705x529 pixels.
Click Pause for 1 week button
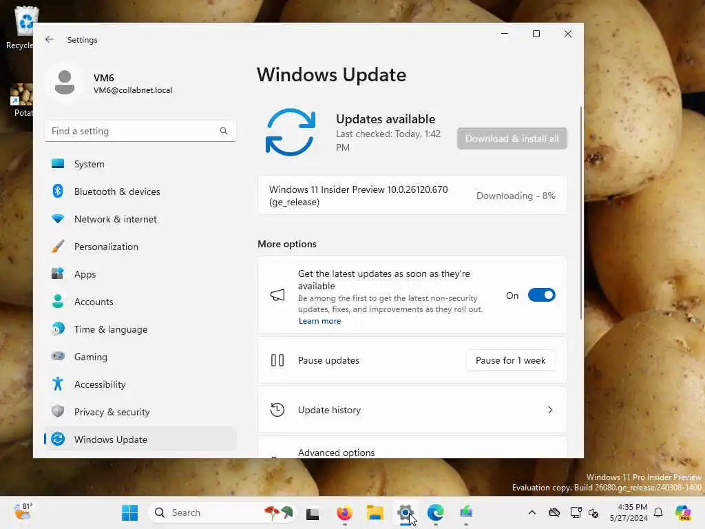[x=510, y=361]
